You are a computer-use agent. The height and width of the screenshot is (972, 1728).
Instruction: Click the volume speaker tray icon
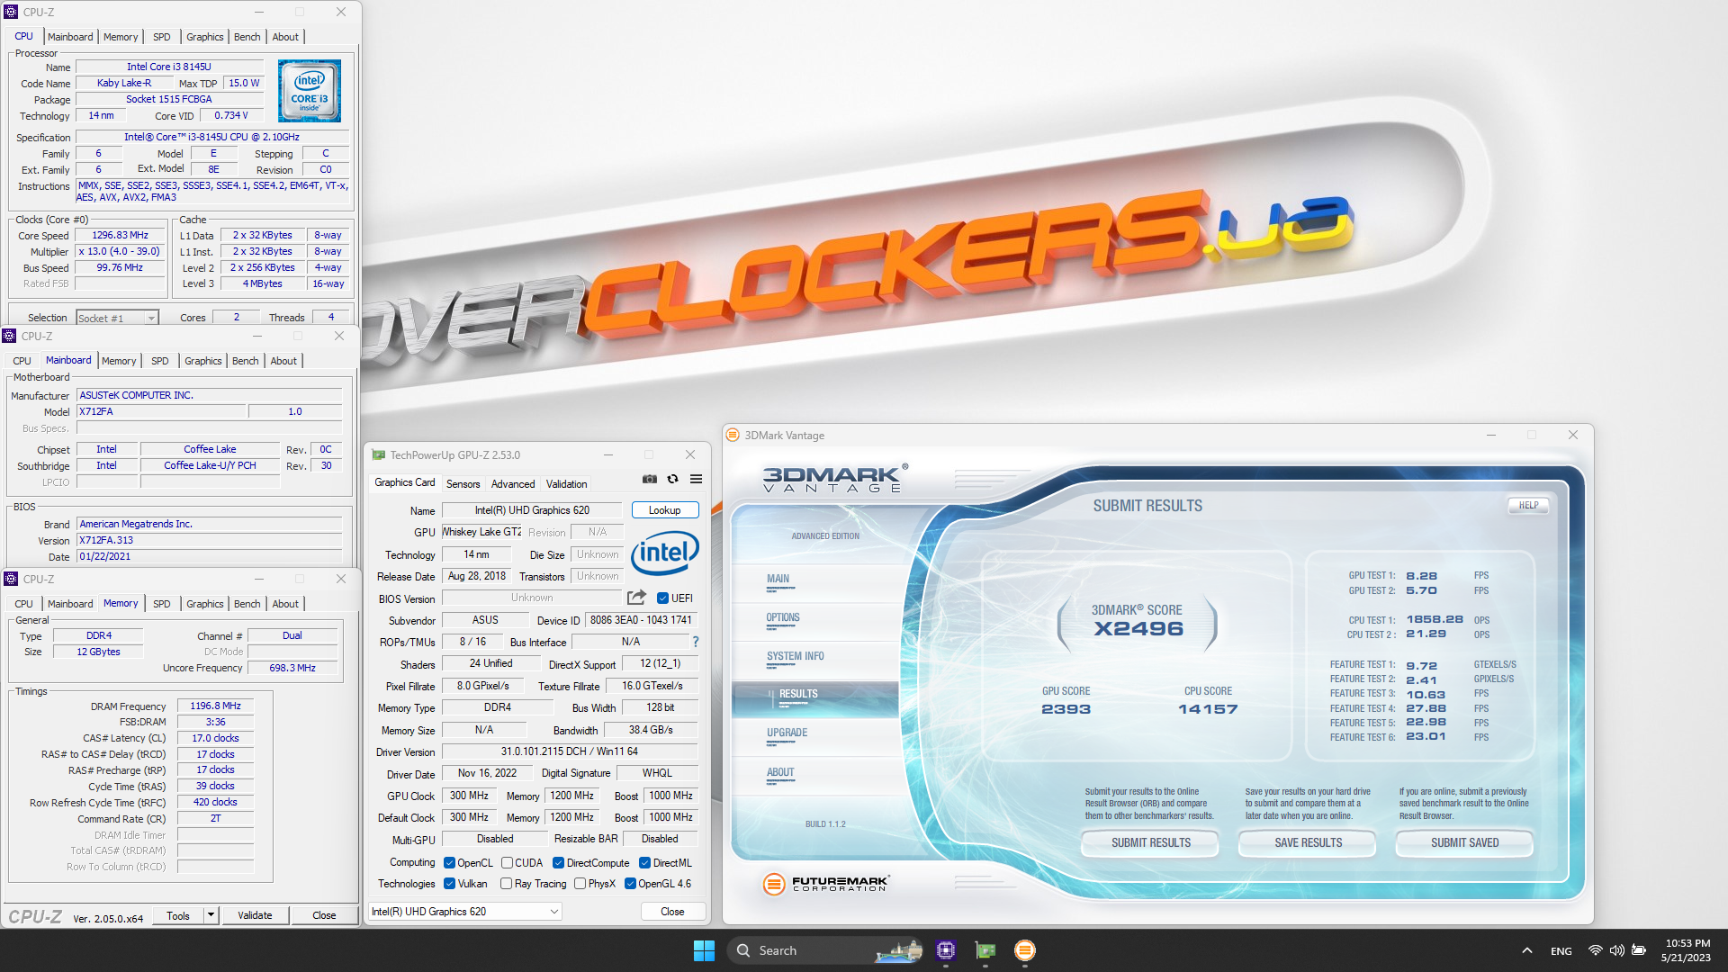1616,950
